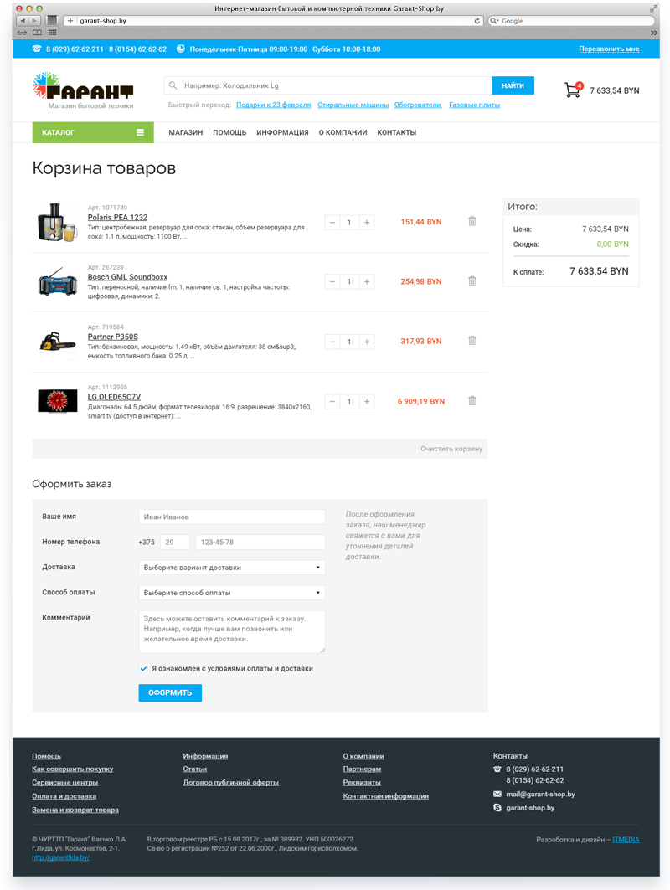Click the magnifier icon in search field

click(x=173, y=85)
